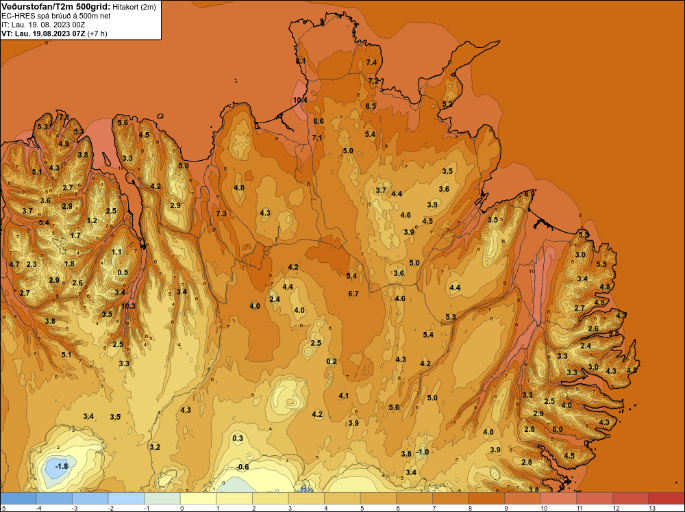Click the 'IT: Lau. 19. 08. 2023 00Z' line
Viewport: 685px width, 512px height.
[42, 25]
